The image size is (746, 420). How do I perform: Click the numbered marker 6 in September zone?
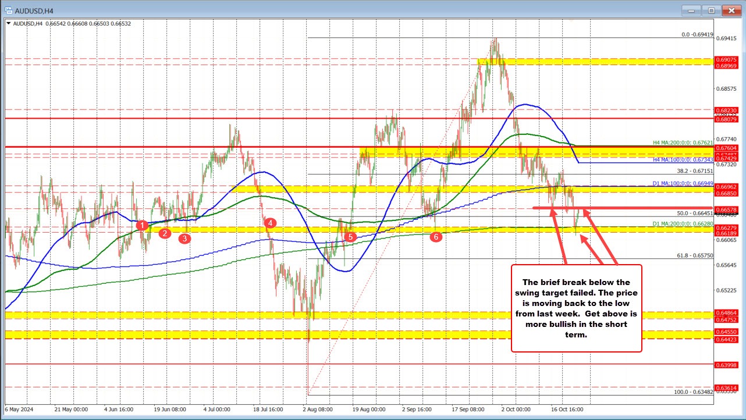(x=435, y=237)
